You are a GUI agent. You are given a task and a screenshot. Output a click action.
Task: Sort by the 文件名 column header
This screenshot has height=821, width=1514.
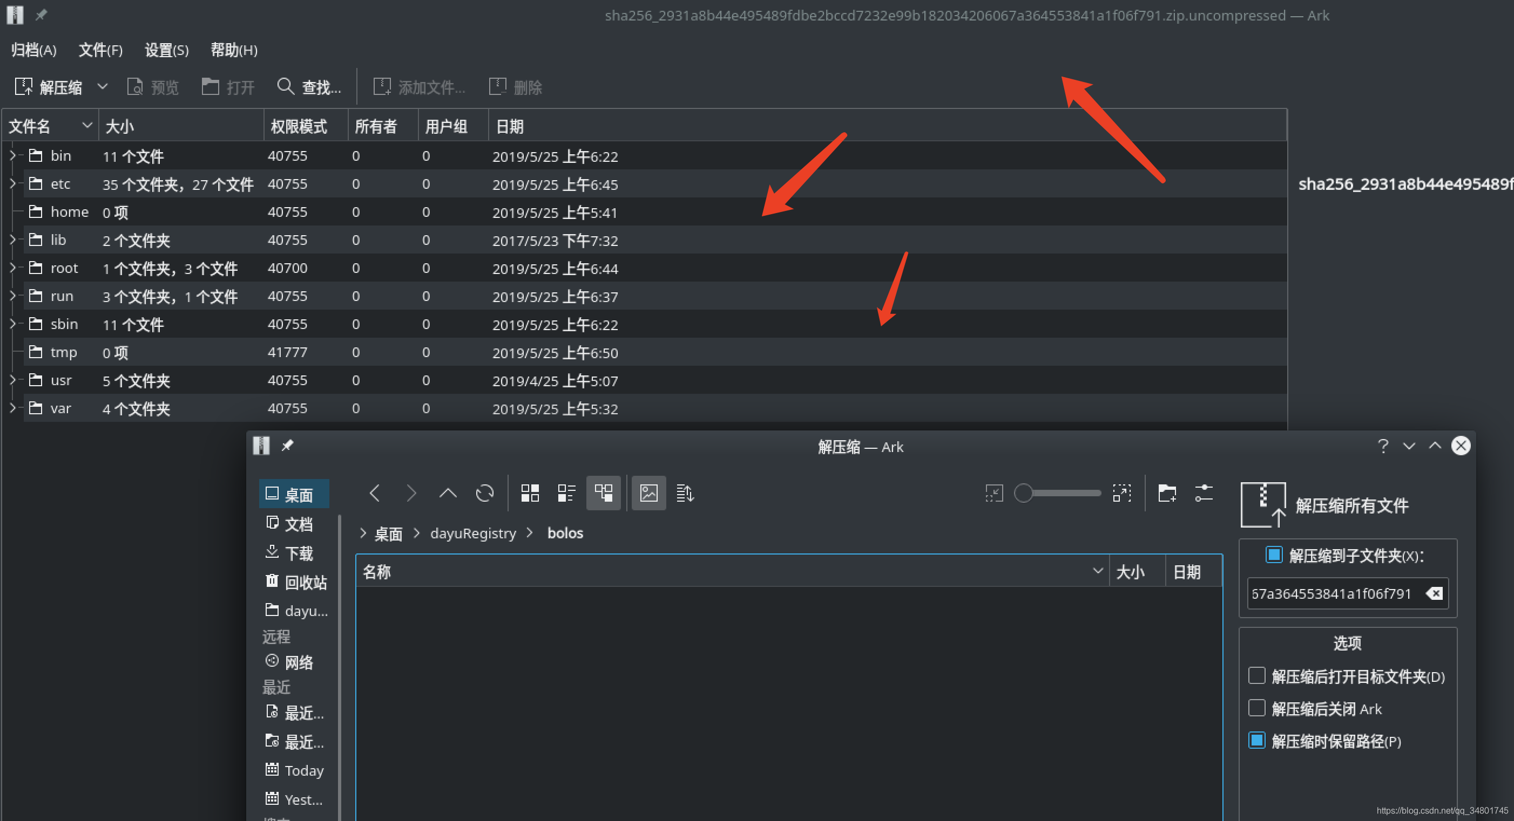[x=51, y=126]
